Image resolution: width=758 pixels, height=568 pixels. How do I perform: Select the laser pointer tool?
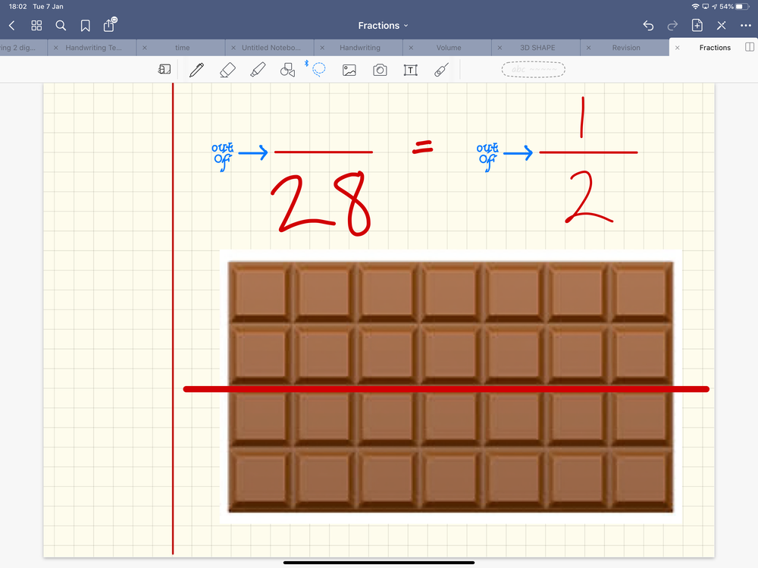pyautogui.click(x=441, y=70)
